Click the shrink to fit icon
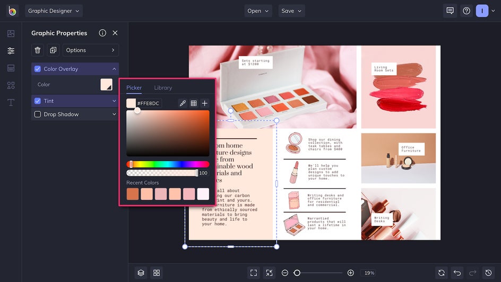The image size is (501, 282). [x=269, y=273]
